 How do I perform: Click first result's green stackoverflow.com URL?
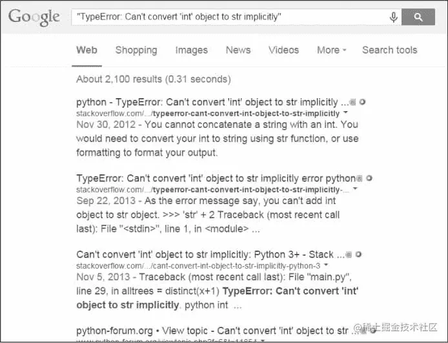tap(208, 114)
